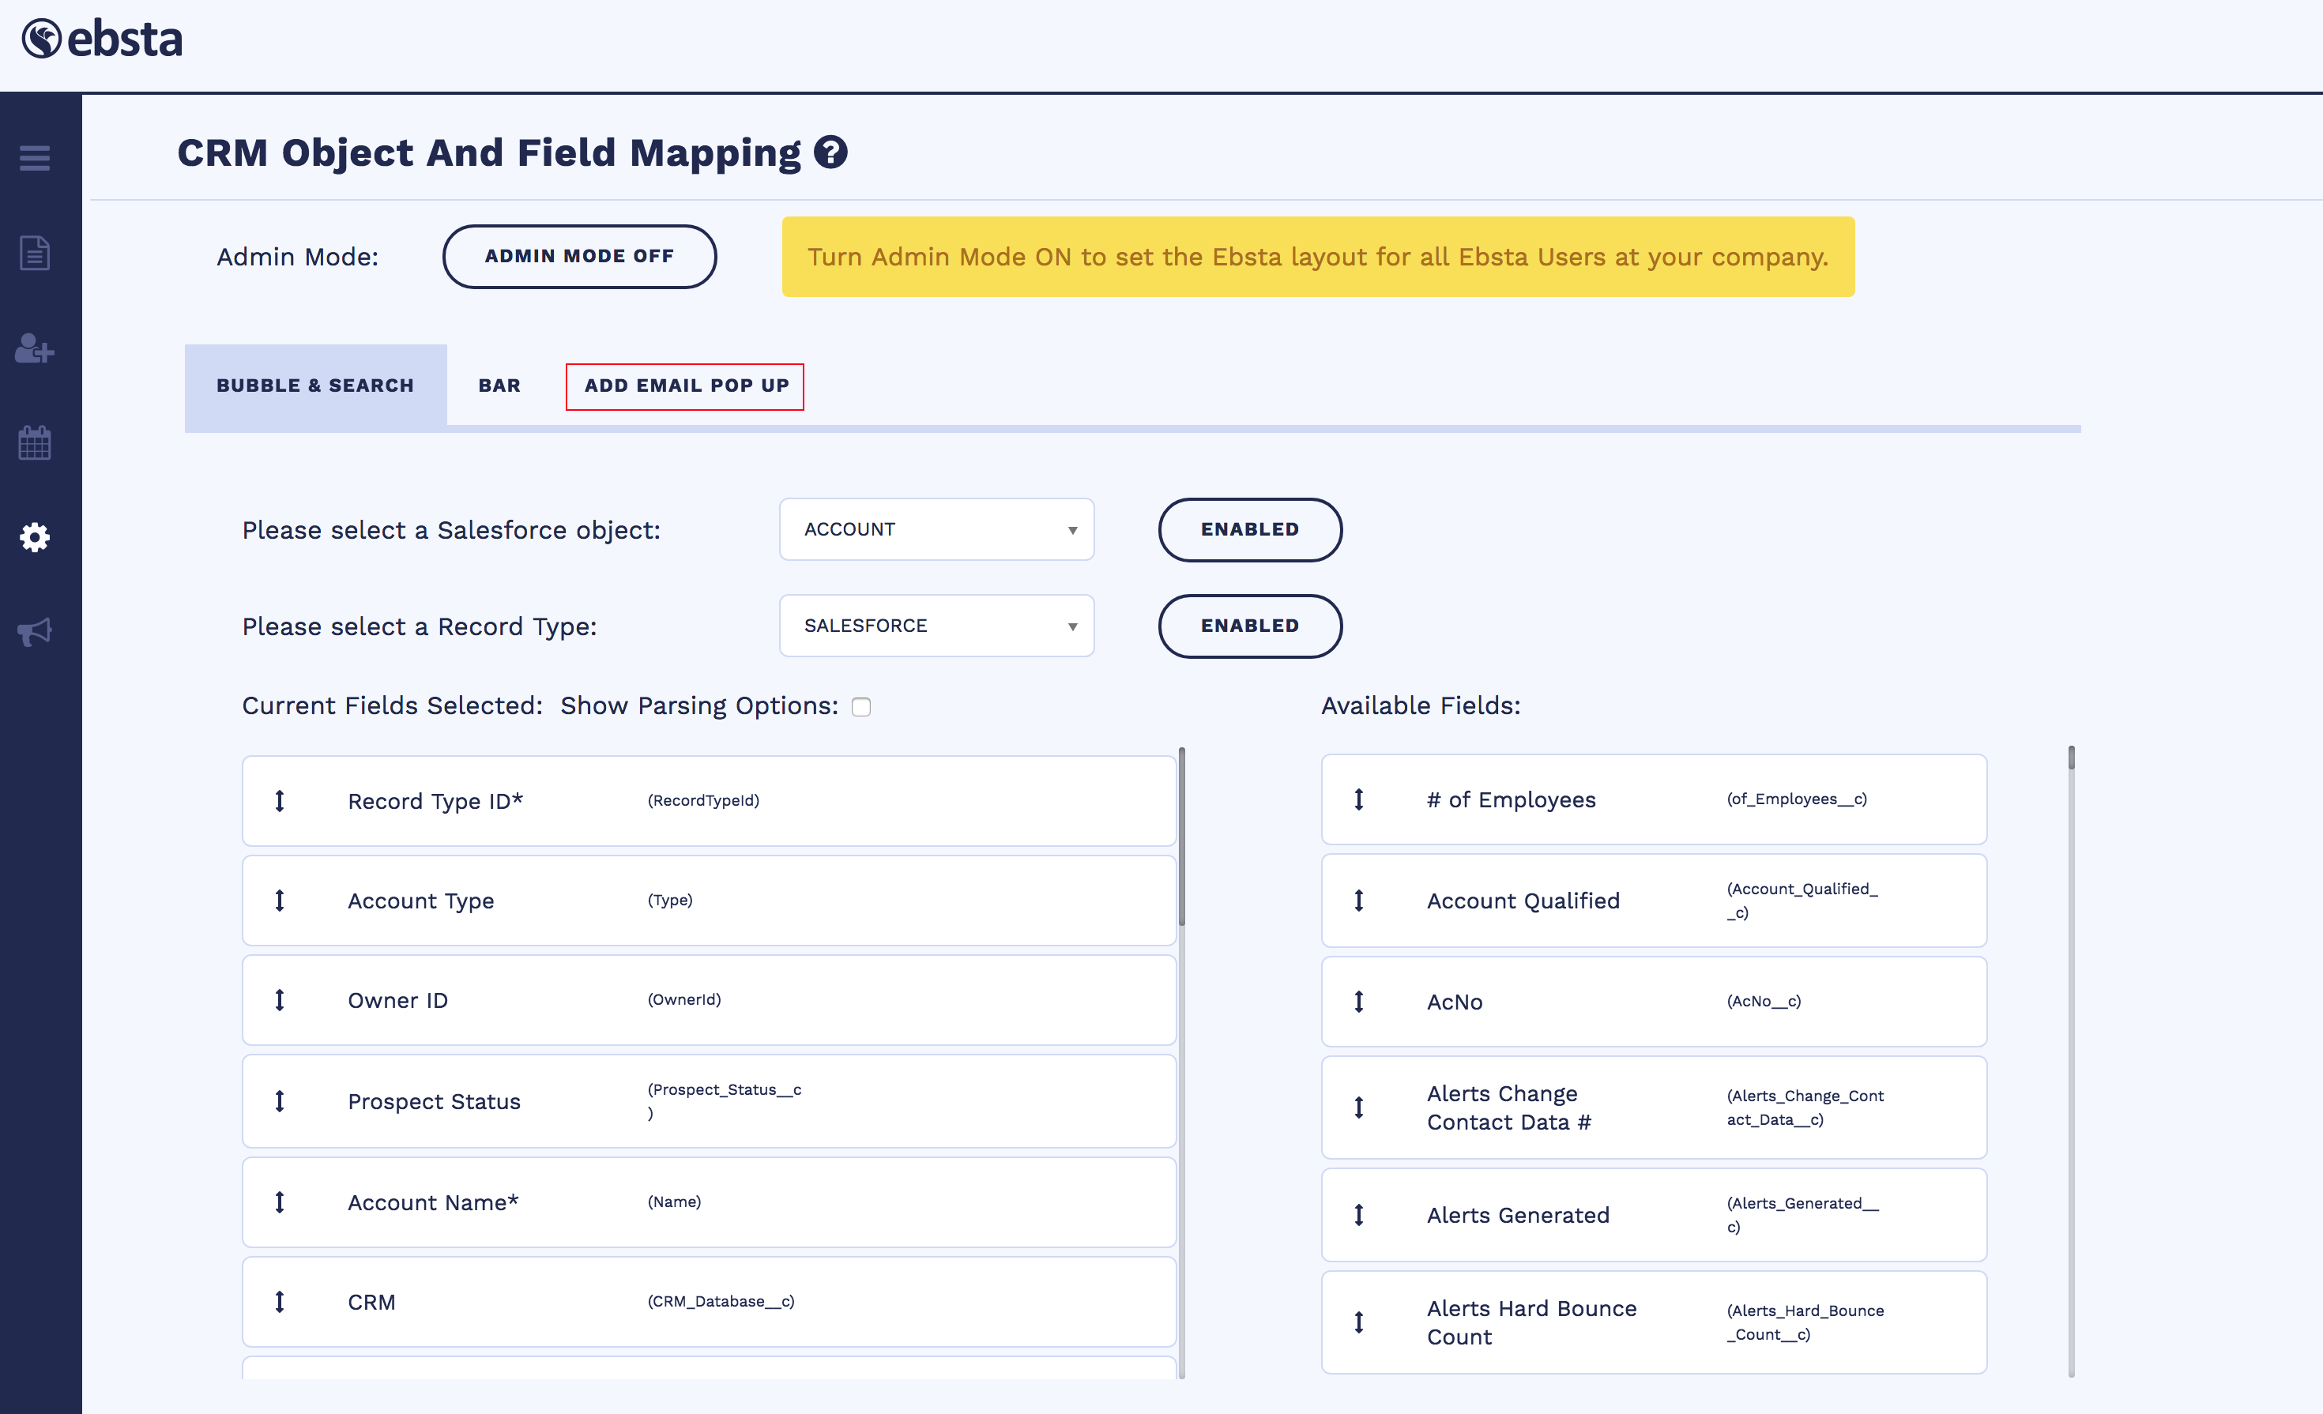Toggle the Admin Mode Off button
This screenshot has height=1414, width=2323.
pyautogui.click(x=579, y=257)
